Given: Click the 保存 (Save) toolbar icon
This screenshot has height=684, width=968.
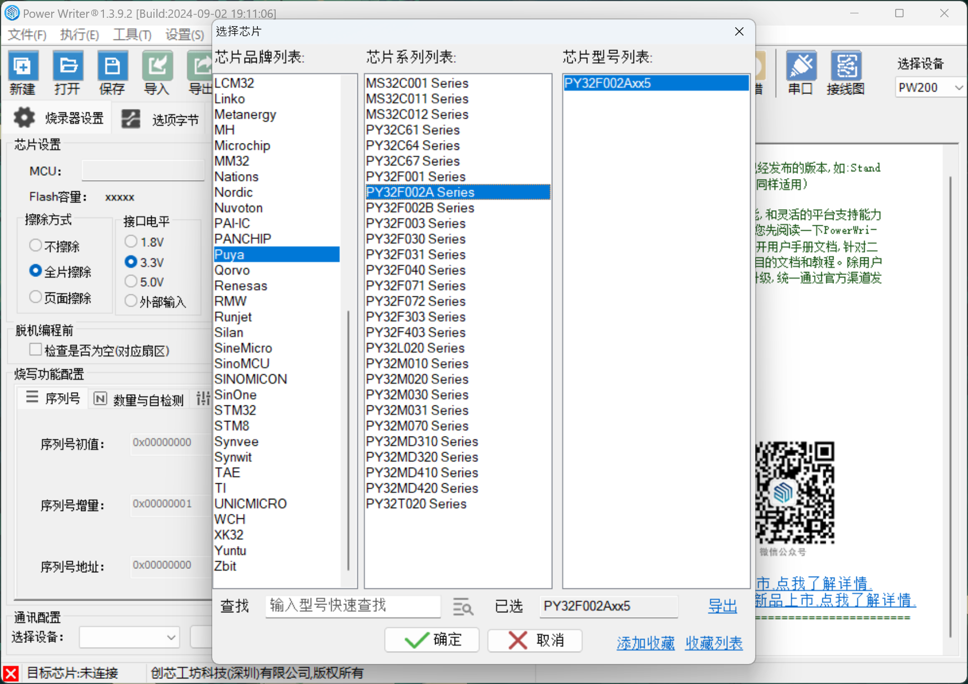Looking at the screenshot, I should 112,73.
